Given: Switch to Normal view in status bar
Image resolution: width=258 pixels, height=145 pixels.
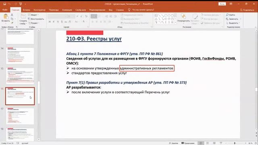Looking at the screenshot, I should (x=201, y=143).
